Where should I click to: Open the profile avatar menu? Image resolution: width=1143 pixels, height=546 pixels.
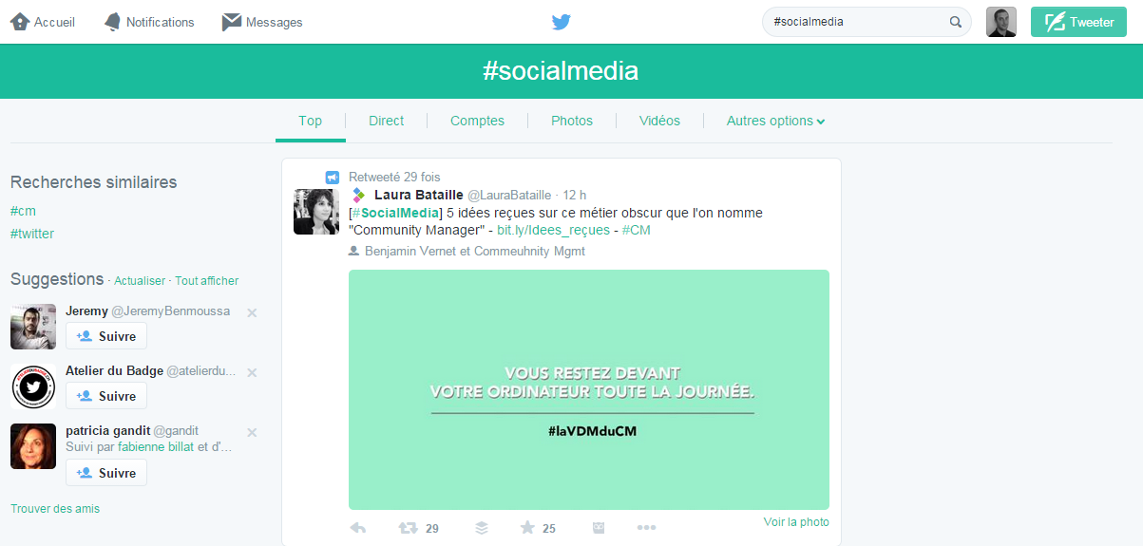pyautogui.click(x=1001, y=22)
